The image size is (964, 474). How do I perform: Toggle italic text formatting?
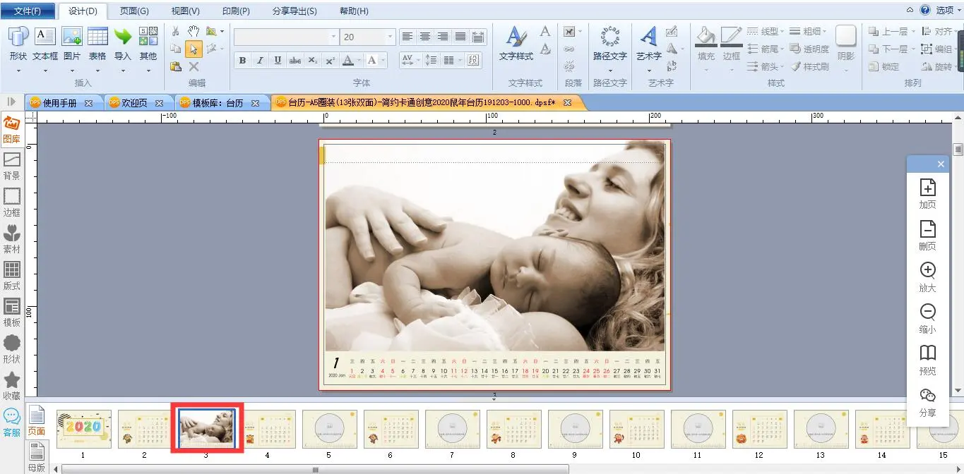click(x=260, y=61)
